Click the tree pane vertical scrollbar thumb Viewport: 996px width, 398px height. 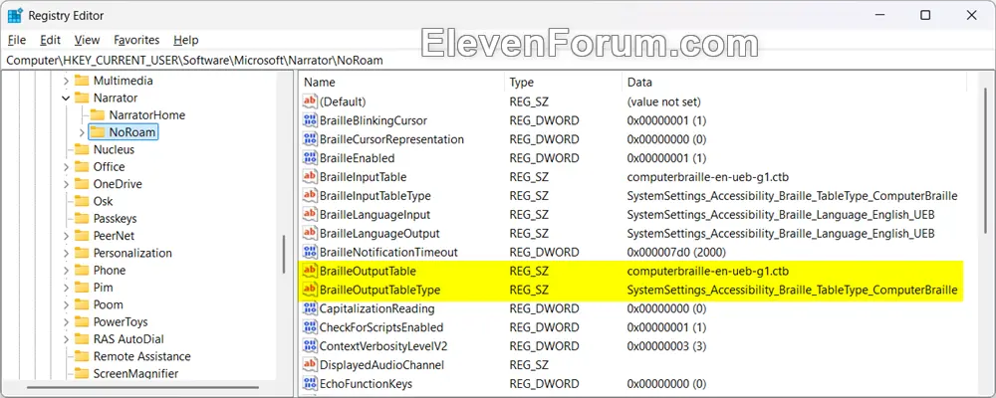[284, 254]
